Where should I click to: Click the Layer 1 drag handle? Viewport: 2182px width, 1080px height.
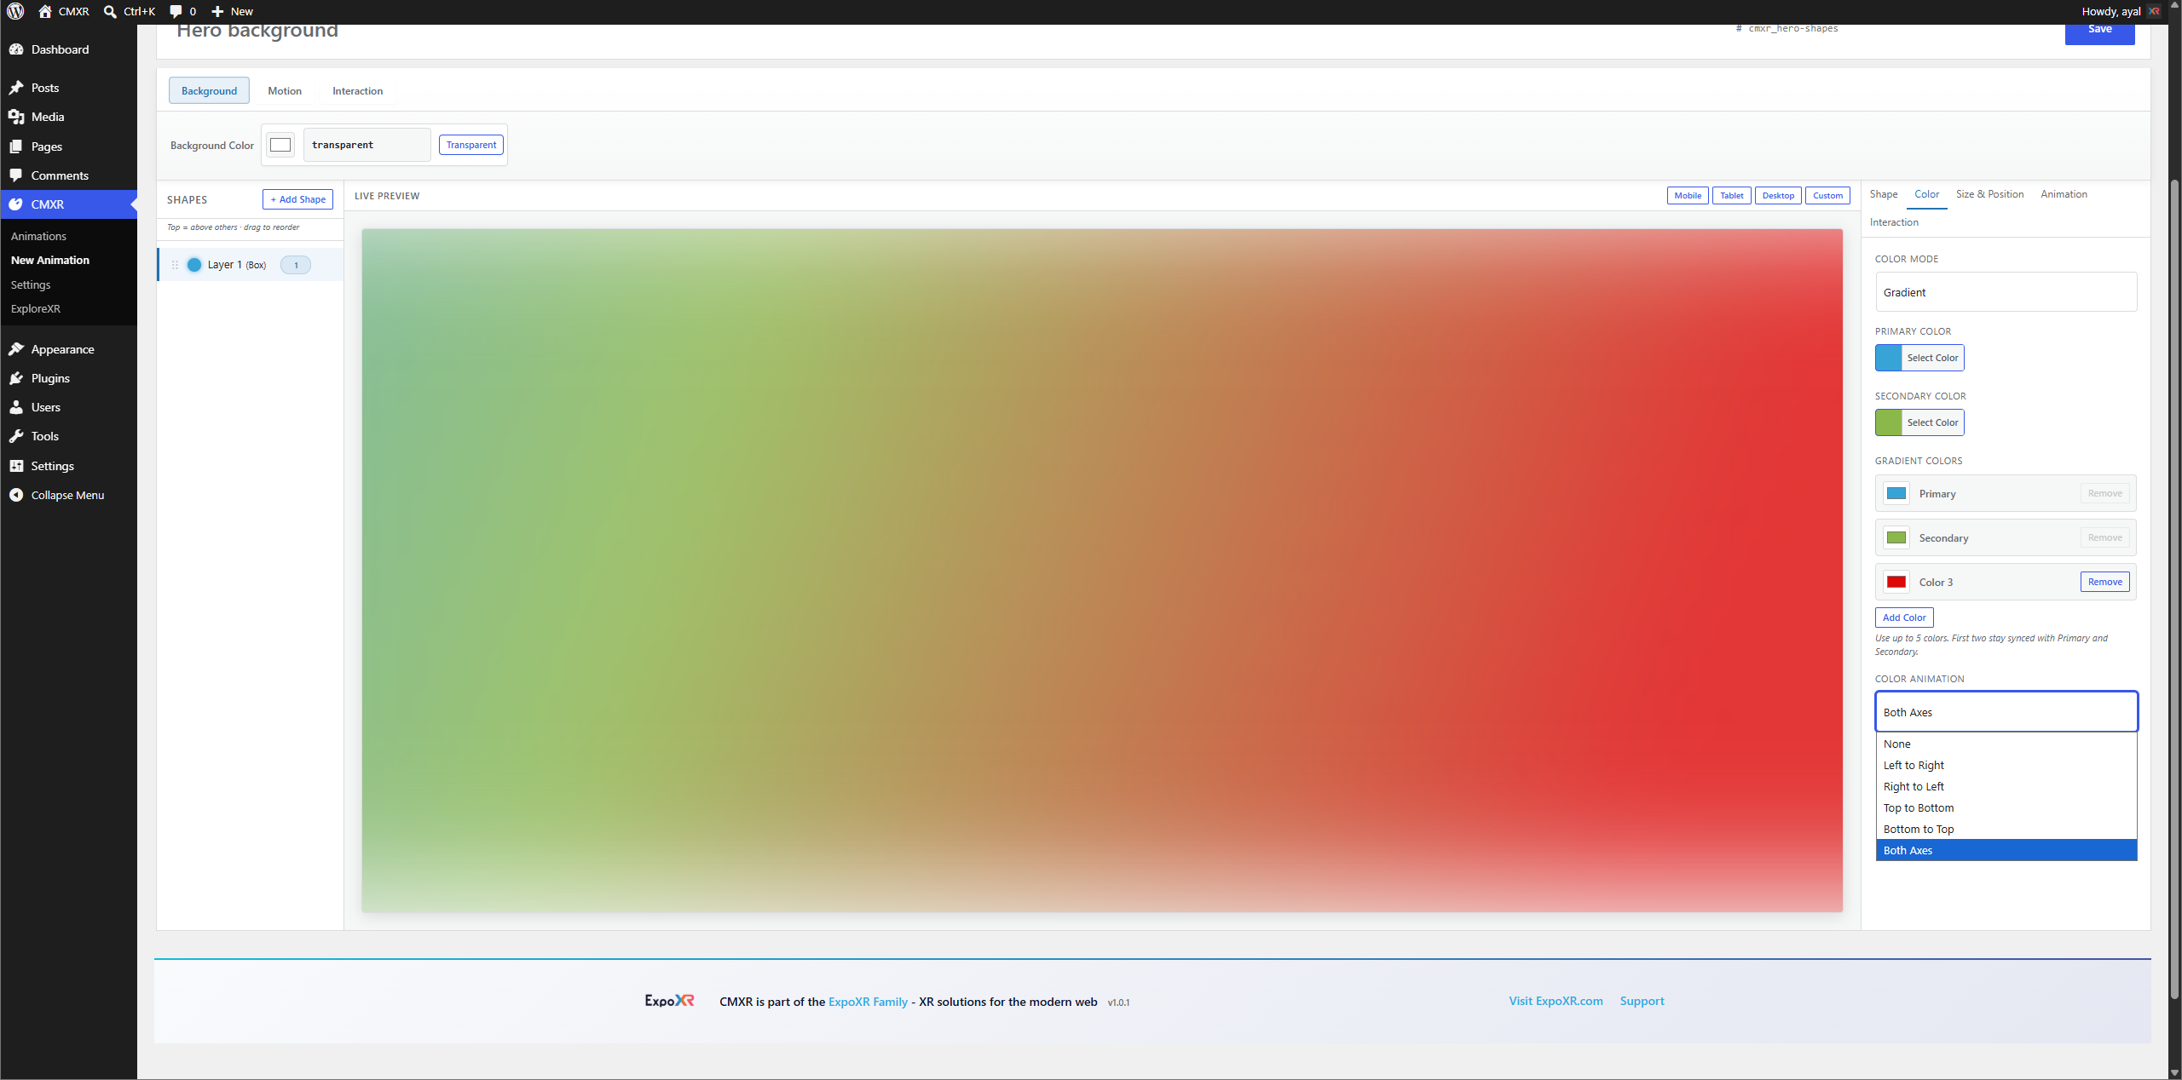(x=175, y=265)
